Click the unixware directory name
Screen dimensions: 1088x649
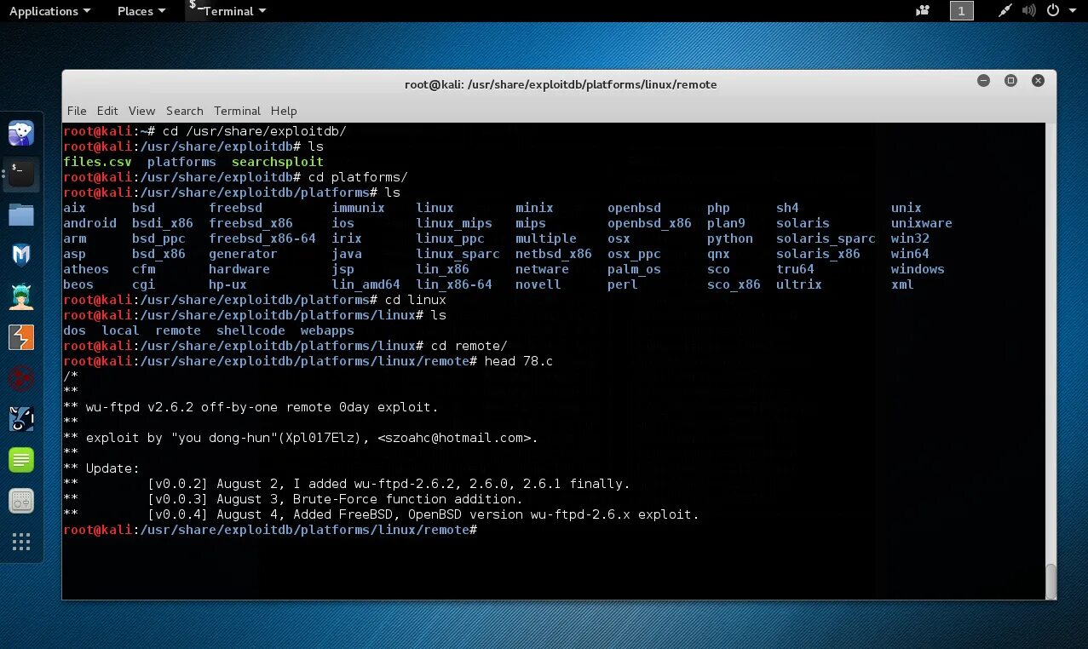[922, 223]
